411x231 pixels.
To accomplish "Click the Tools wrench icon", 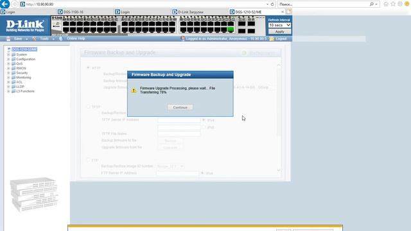I will click(x=34, y=38).
